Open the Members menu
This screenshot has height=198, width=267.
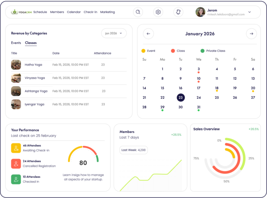[57, 12]
